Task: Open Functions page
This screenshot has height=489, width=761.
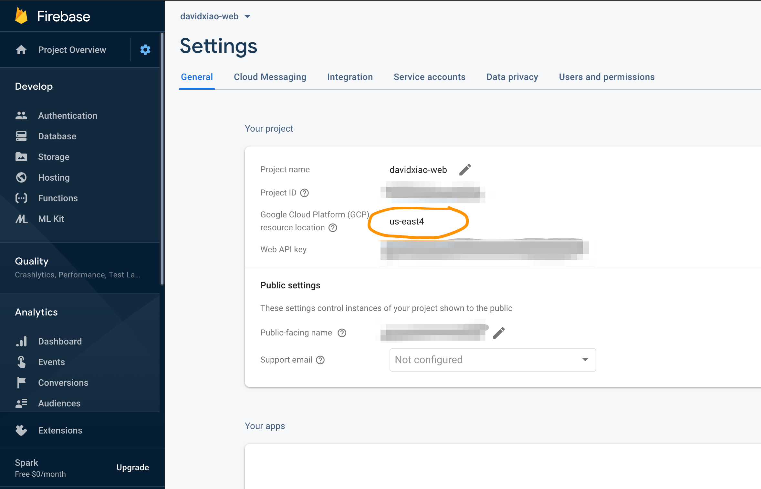Action: (x=58, y=198)
